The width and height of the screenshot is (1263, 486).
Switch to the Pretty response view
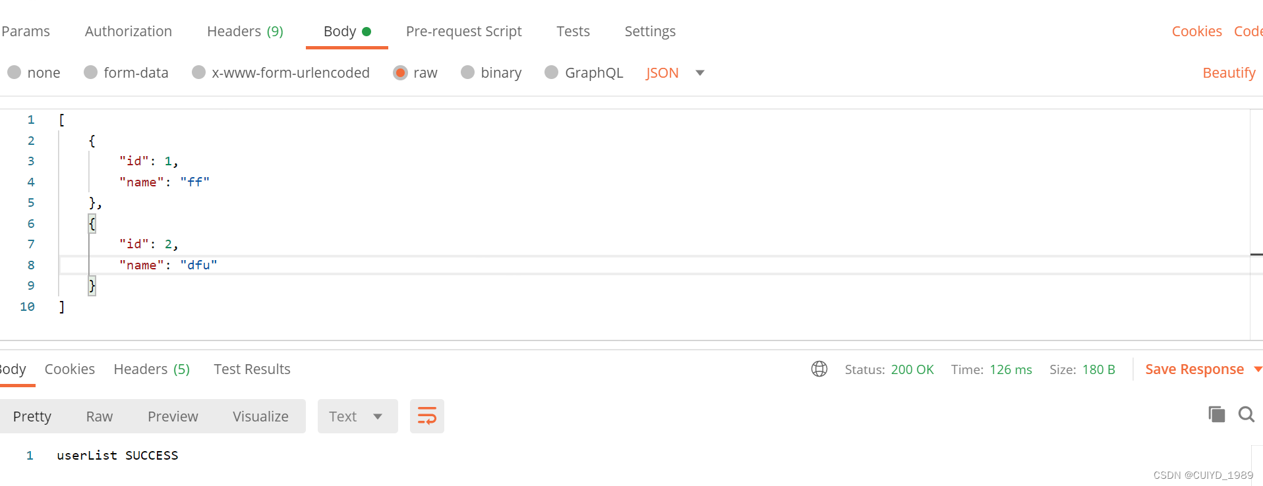point(32,416)
